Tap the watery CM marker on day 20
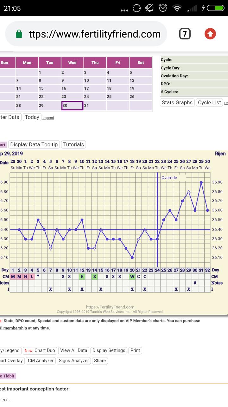 [132, 277]
